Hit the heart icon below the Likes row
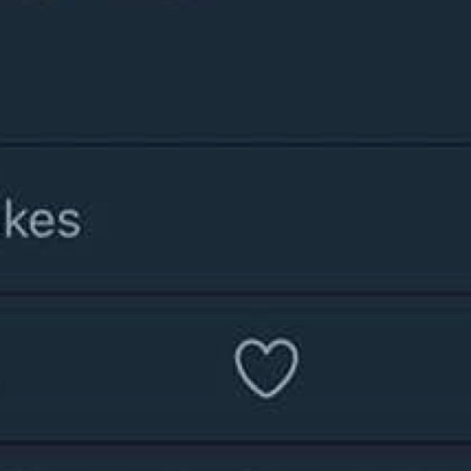This screenshot has width=471, height=471. tap(266, 368)
